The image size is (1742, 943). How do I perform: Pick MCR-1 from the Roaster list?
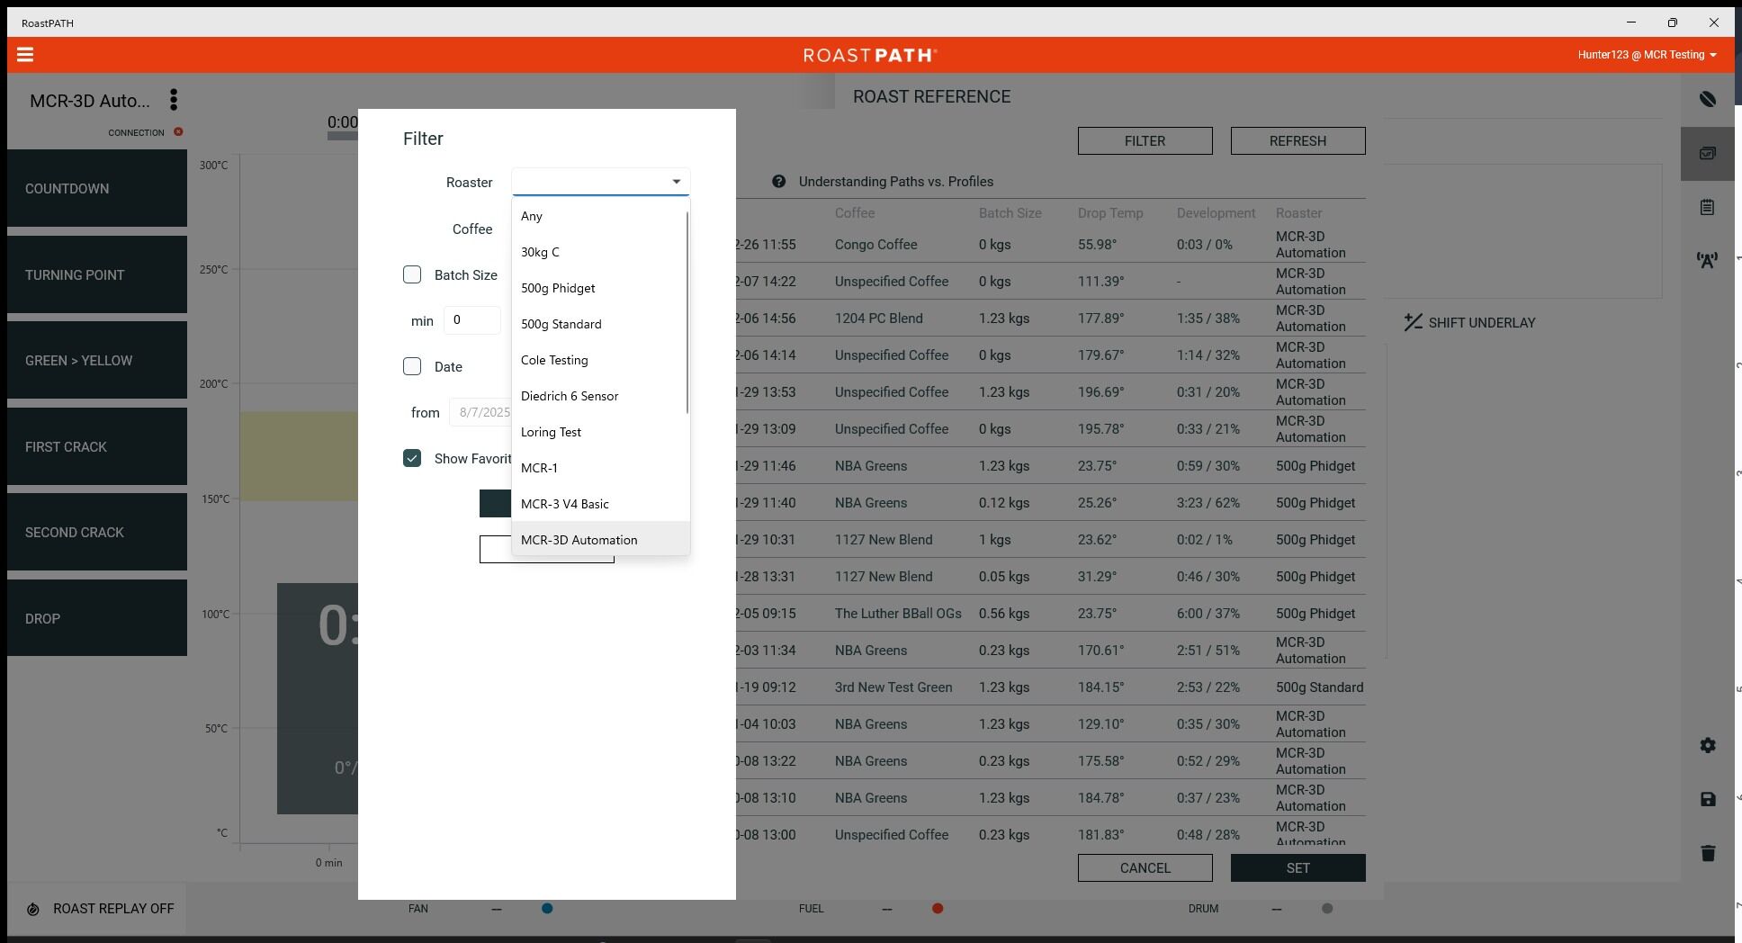tap(600, 468)
